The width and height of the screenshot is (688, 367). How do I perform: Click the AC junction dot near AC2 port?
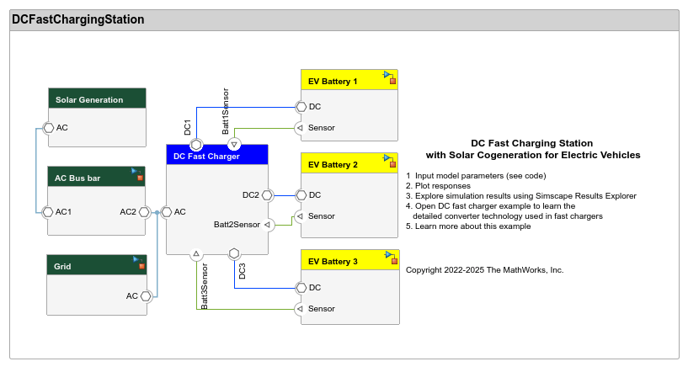[x=157, y=212]
